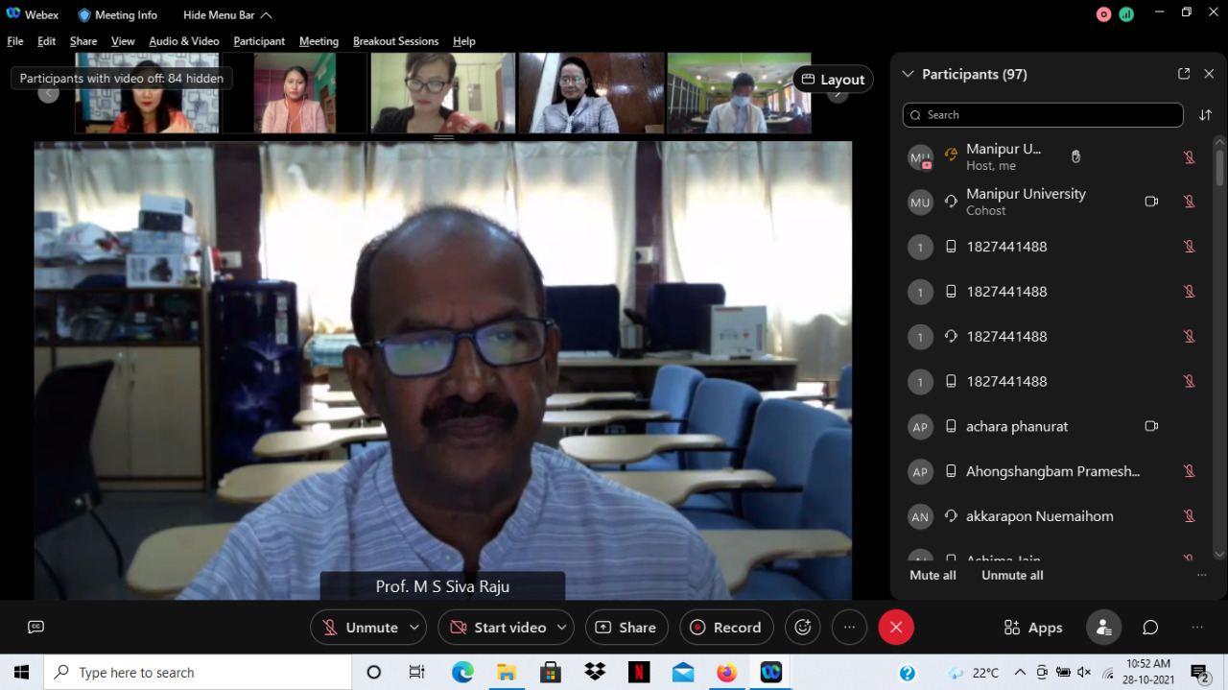1228x690 pixels.
Task: Select the woman in pink thumbnail
Action: coord(295,93)
